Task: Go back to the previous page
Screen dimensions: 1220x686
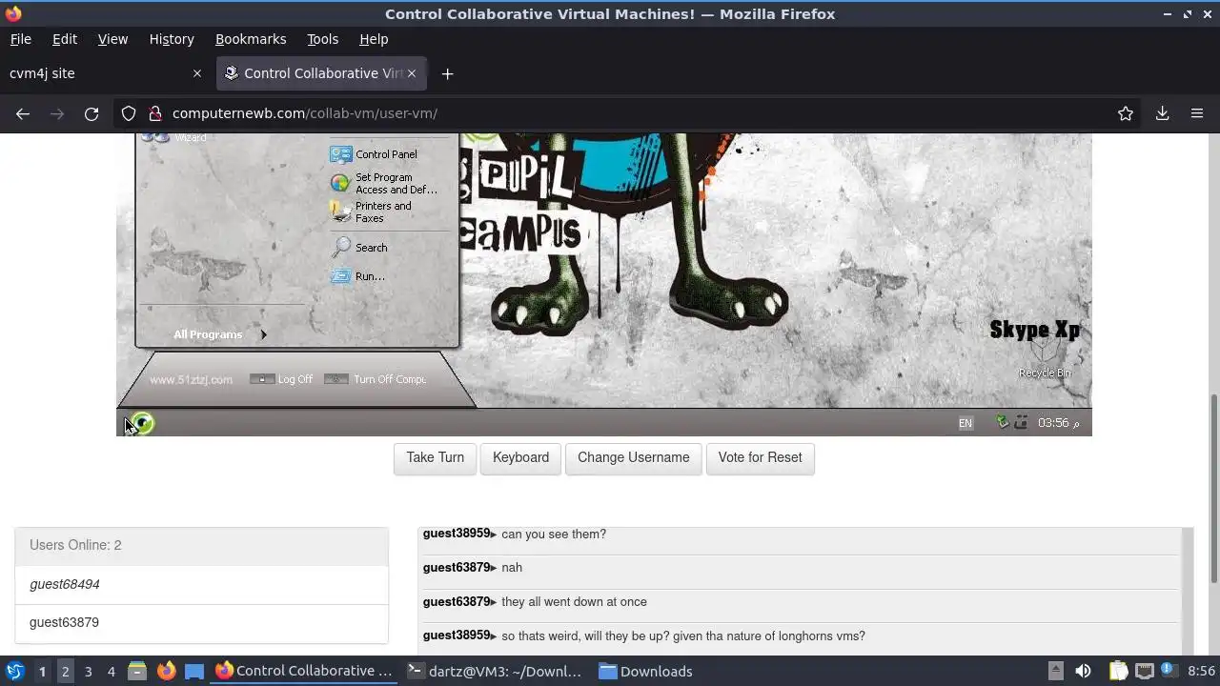Action: (x=23, y=113)
